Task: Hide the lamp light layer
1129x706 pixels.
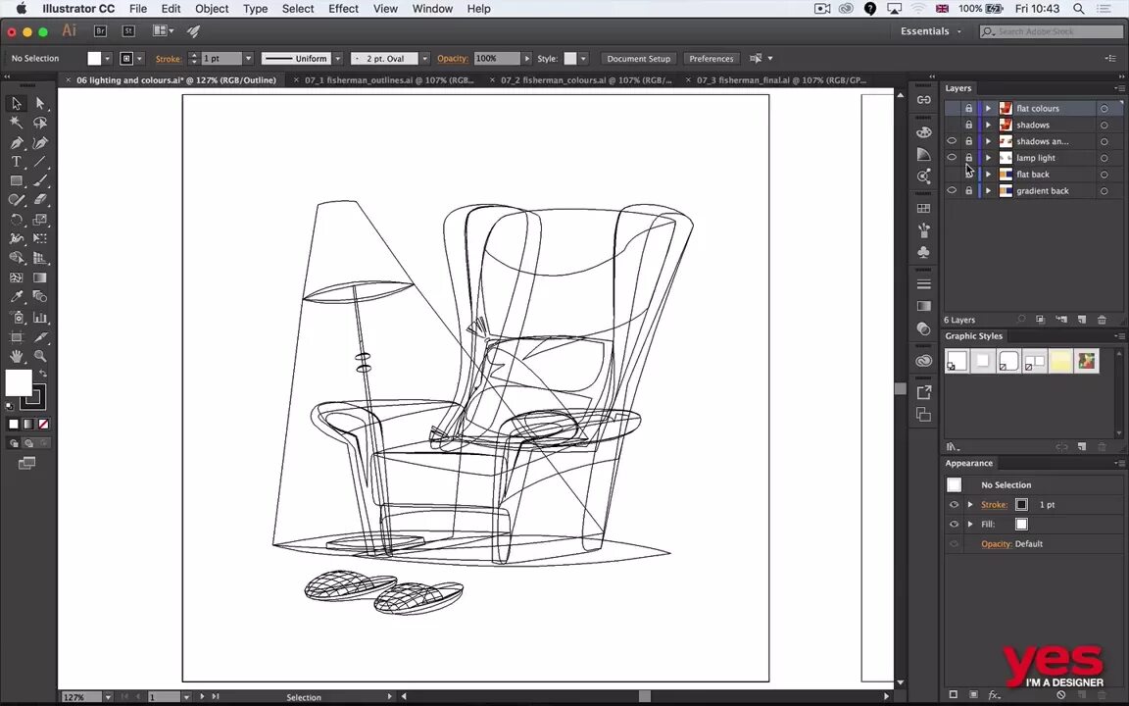Action: point(952,158)
